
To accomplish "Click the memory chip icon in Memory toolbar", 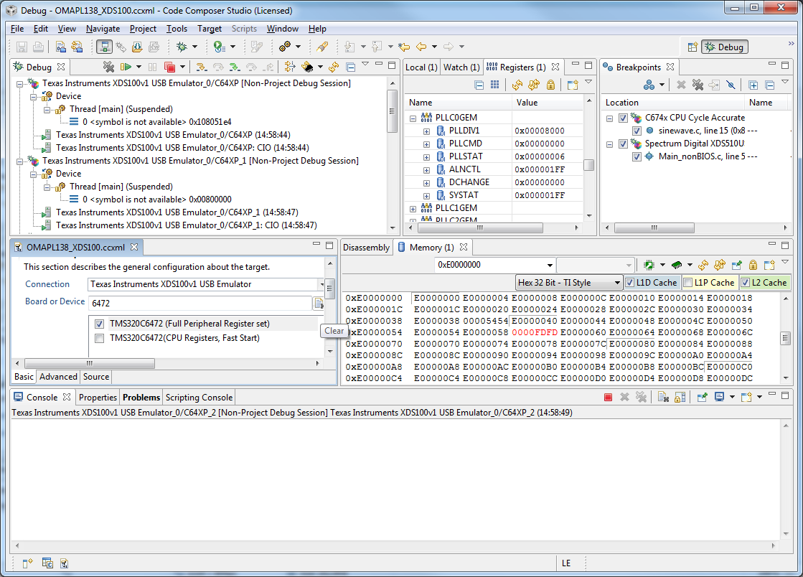I will [x=677, y=265].
